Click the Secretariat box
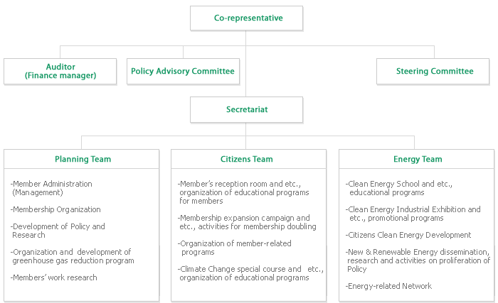The width and height of the screenshot is (498, 303). (246, 110)
